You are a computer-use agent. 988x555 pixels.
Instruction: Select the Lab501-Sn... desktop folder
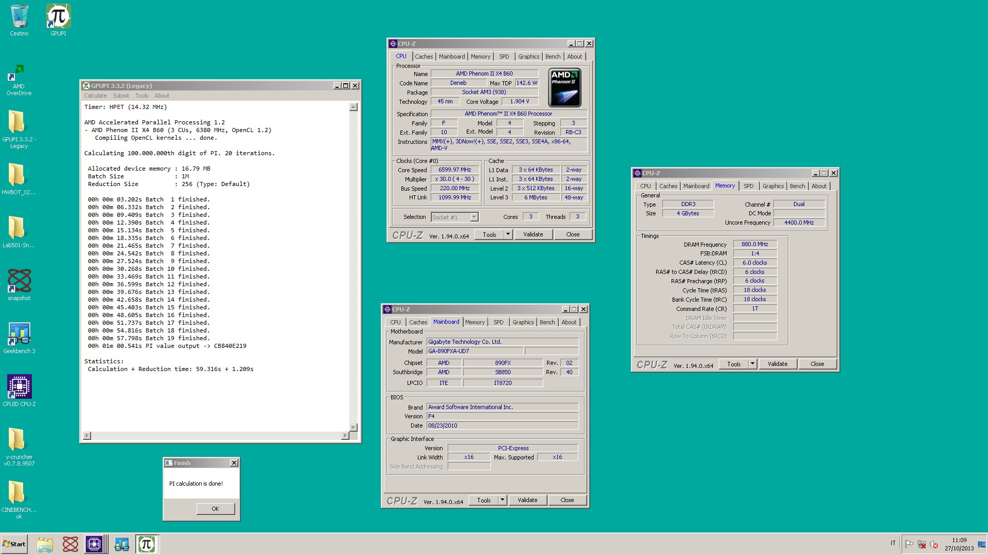(19, 232)
